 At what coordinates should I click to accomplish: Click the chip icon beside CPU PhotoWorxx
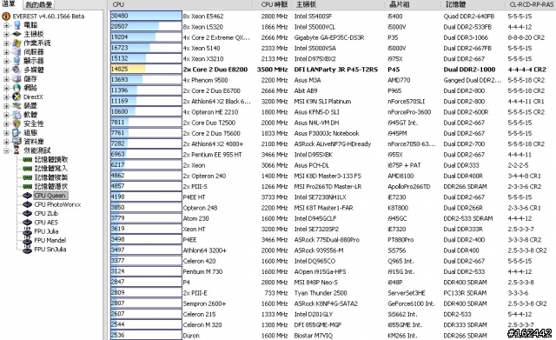(27, 204)
